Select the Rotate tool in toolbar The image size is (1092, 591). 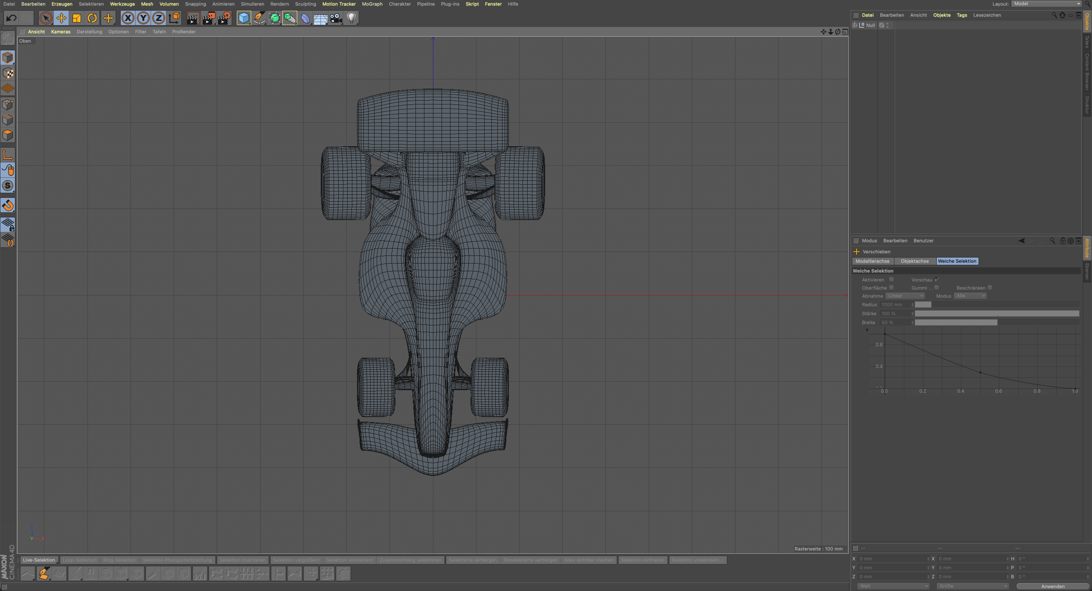tap(92, 18)
